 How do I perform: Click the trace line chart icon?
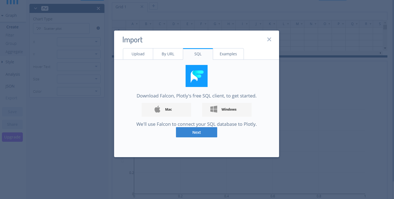45,9
